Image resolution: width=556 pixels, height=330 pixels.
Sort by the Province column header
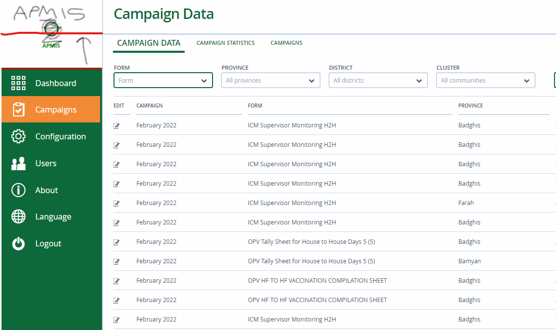tap(470, 106)
